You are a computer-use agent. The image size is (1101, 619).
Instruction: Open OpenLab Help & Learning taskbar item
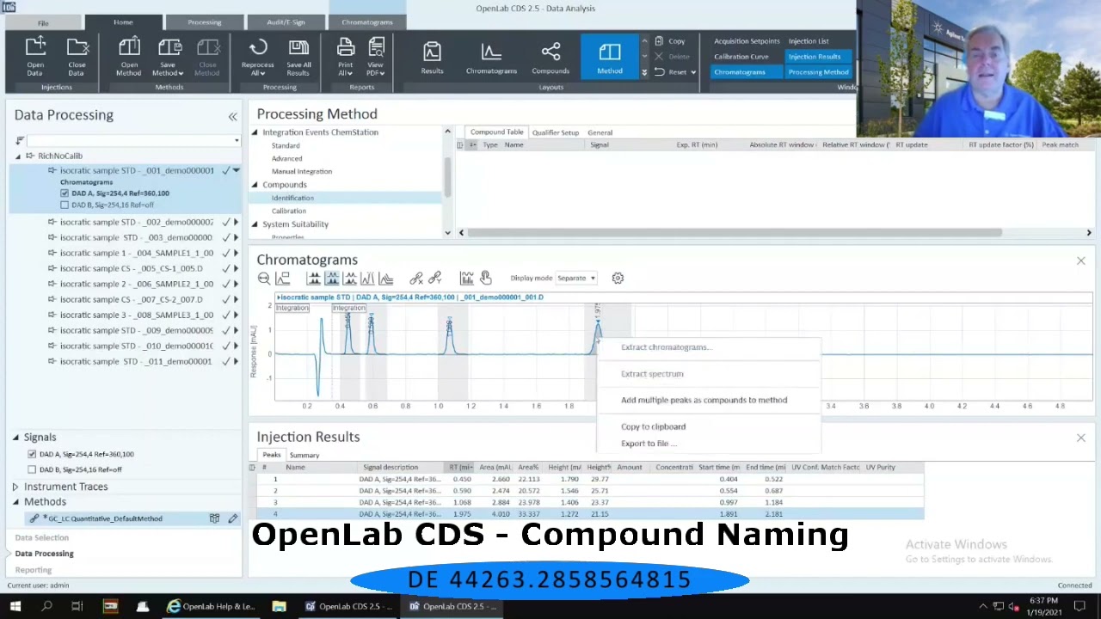pos(211,607)
